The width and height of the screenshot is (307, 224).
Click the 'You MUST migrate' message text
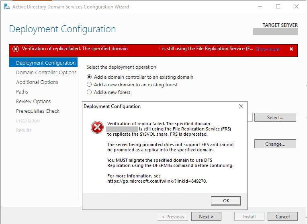tap(170, 163)
